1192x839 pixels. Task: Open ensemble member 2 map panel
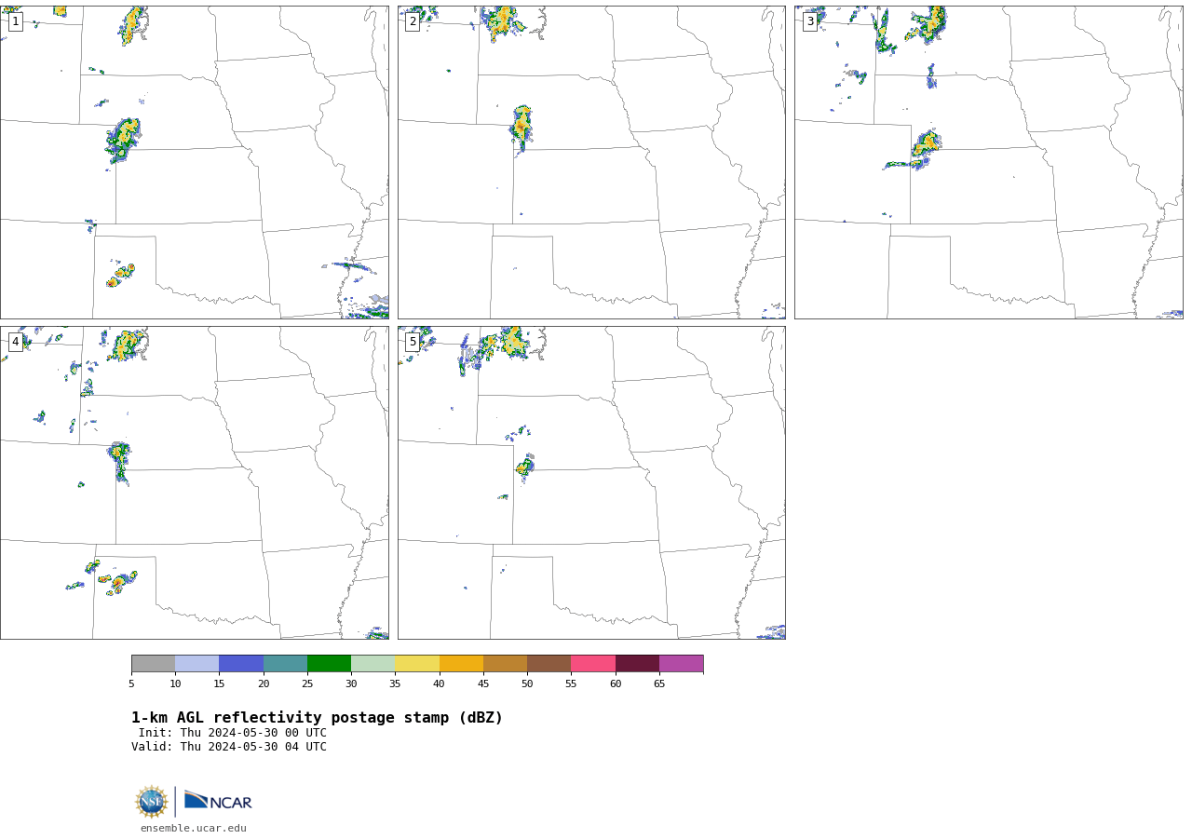[591, 162]
